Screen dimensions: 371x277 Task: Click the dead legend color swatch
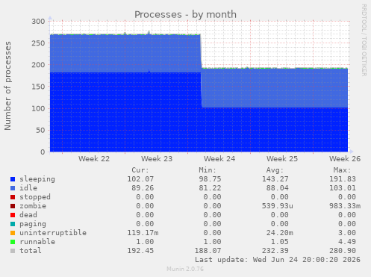point(13,215)
